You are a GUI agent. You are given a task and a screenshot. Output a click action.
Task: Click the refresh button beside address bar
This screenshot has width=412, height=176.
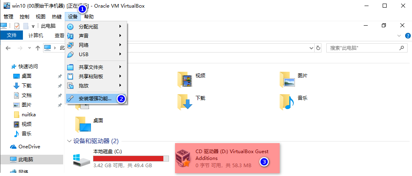(x=318, y=48)
